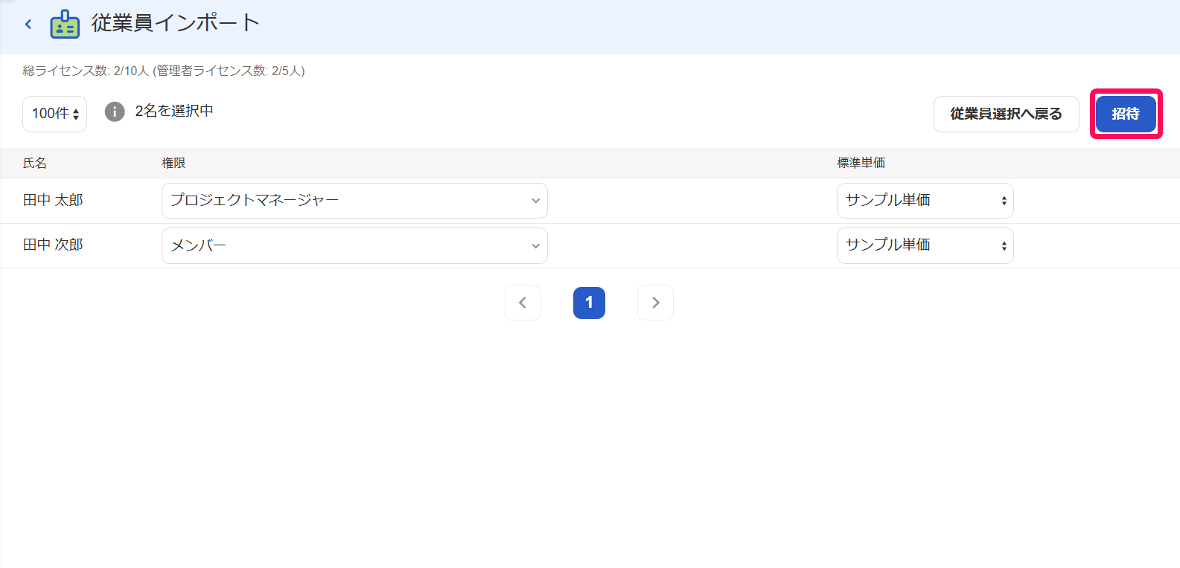Viewport: 1180px width, 568px height.
Task: Go back using the header back arrow
Action: coord(28,25)
